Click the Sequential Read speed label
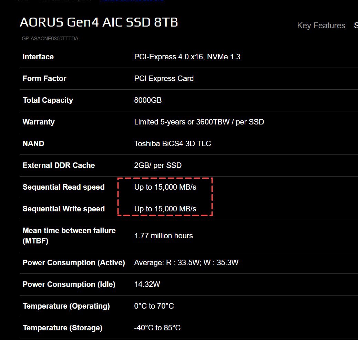Screen dimensions: 358x340 click(63, 187)
